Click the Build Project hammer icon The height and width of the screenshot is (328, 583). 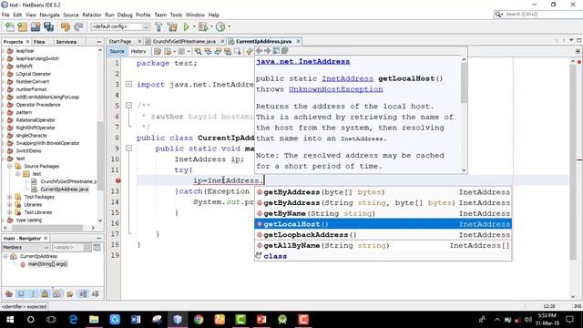point(159,26)
